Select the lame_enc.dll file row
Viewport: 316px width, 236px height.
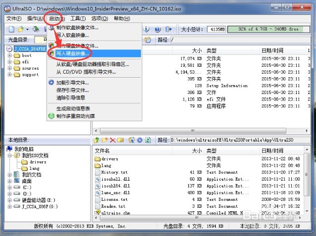pyautogui.click(x=198, y=192)
